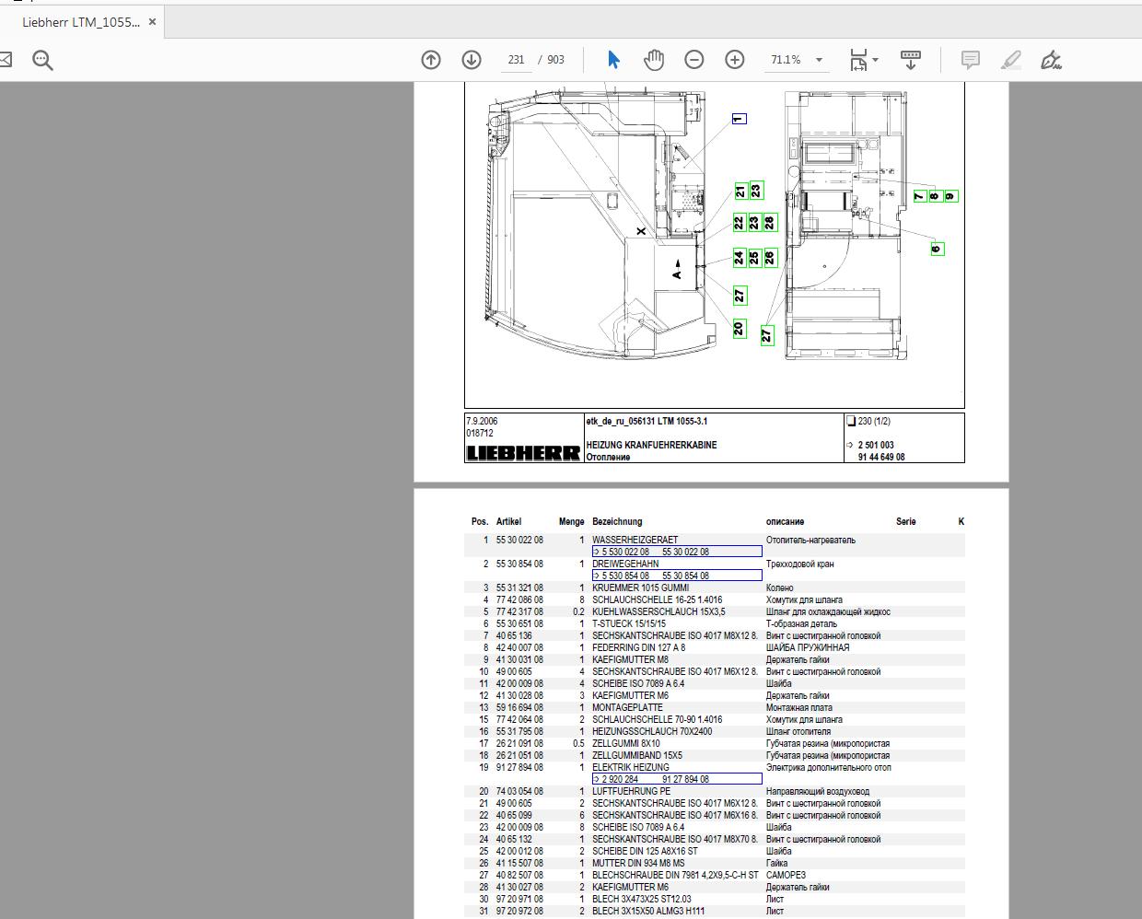The height and width of the screenshot is (919, 1142).
Task: Click the Fit Width page display icon
Action: [857, 59]
